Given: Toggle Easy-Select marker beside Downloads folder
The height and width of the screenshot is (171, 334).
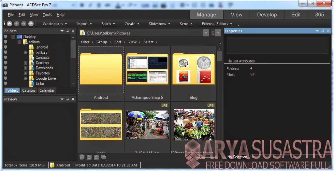Looking at the screenshot, I should pyautogui.click(x=6, y=68).
